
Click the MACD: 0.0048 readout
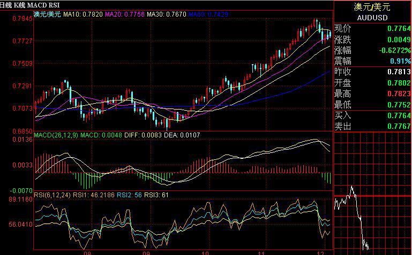tap(101, 135)
